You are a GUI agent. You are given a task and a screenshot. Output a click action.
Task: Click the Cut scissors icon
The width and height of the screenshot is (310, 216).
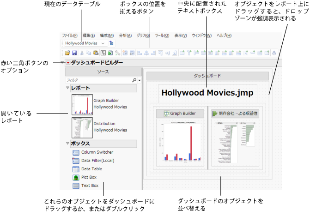point(82,53)
